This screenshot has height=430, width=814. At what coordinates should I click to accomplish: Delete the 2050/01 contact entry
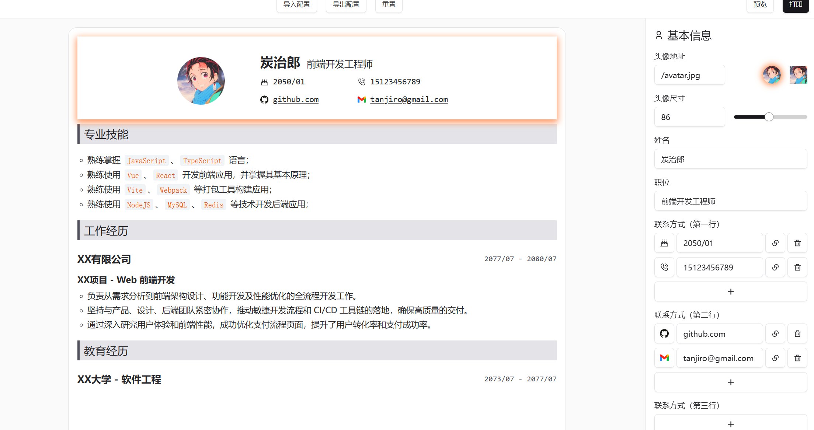click(797, 243)
